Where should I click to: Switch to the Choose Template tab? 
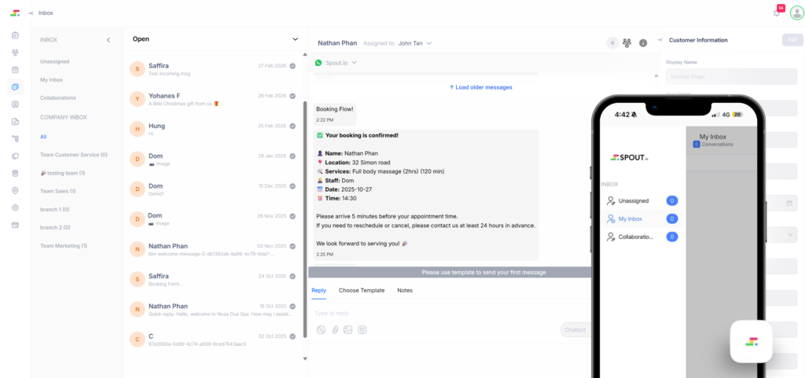[x=362, y=291]
